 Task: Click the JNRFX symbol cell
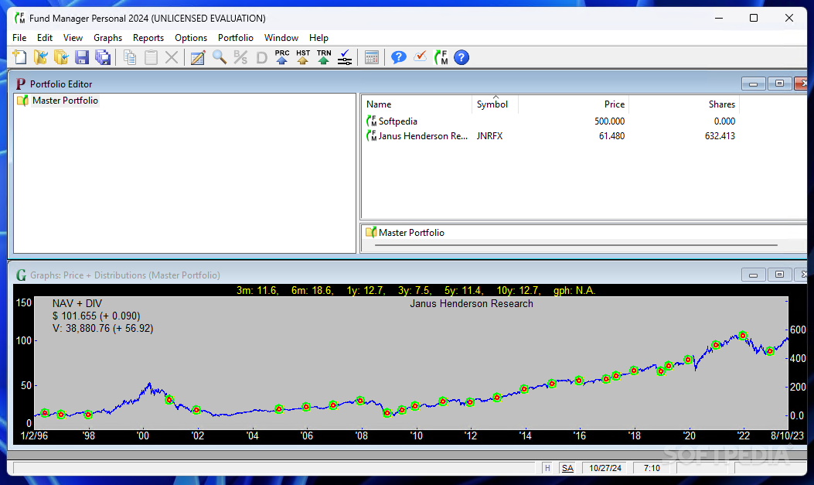pos(489,136)
